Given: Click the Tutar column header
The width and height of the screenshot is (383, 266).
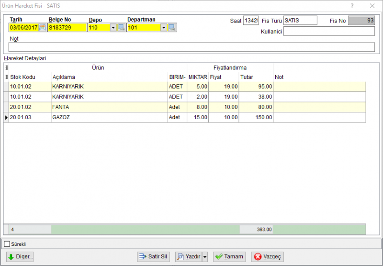Looking at the screenshot, I should (256, 77).
